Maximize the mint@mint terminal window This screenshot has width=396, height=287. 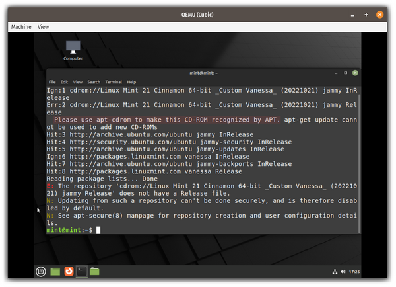345,73
